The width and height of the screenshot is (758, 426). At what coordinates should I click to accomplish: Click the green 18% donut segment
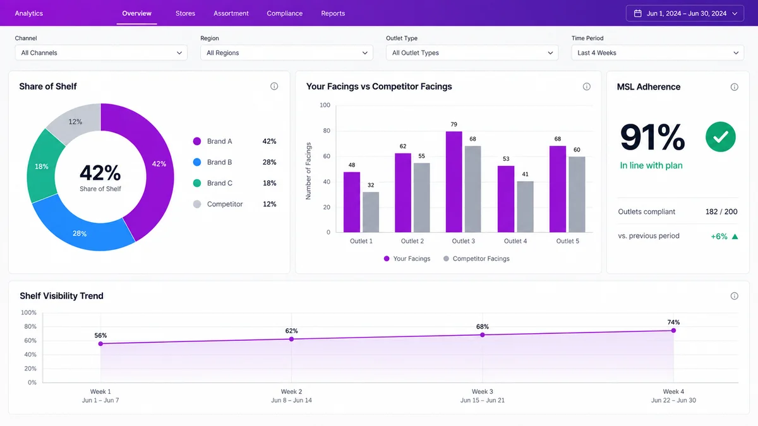[42, 167]
